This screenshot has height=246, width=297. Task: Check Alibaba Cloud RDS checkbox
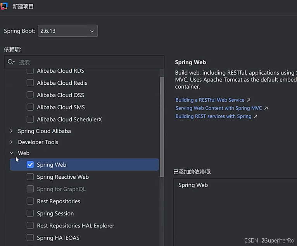coord(30,71)
